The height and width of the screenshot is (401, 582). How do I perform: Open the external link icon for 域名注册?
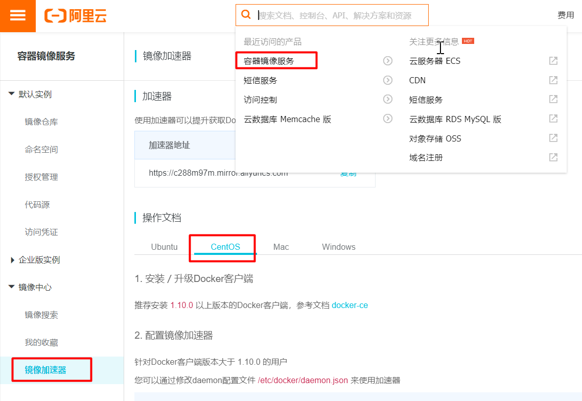pos(553,157)
